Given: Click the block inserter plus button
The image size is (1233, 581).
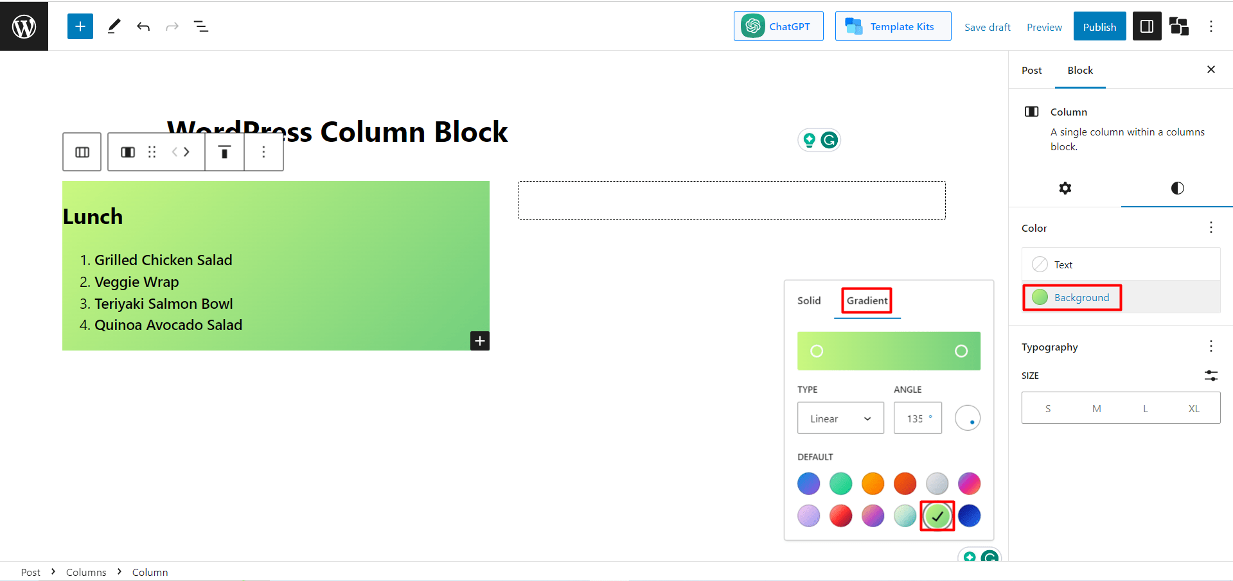Looking at the screenshot, I should tap(80, 26).
